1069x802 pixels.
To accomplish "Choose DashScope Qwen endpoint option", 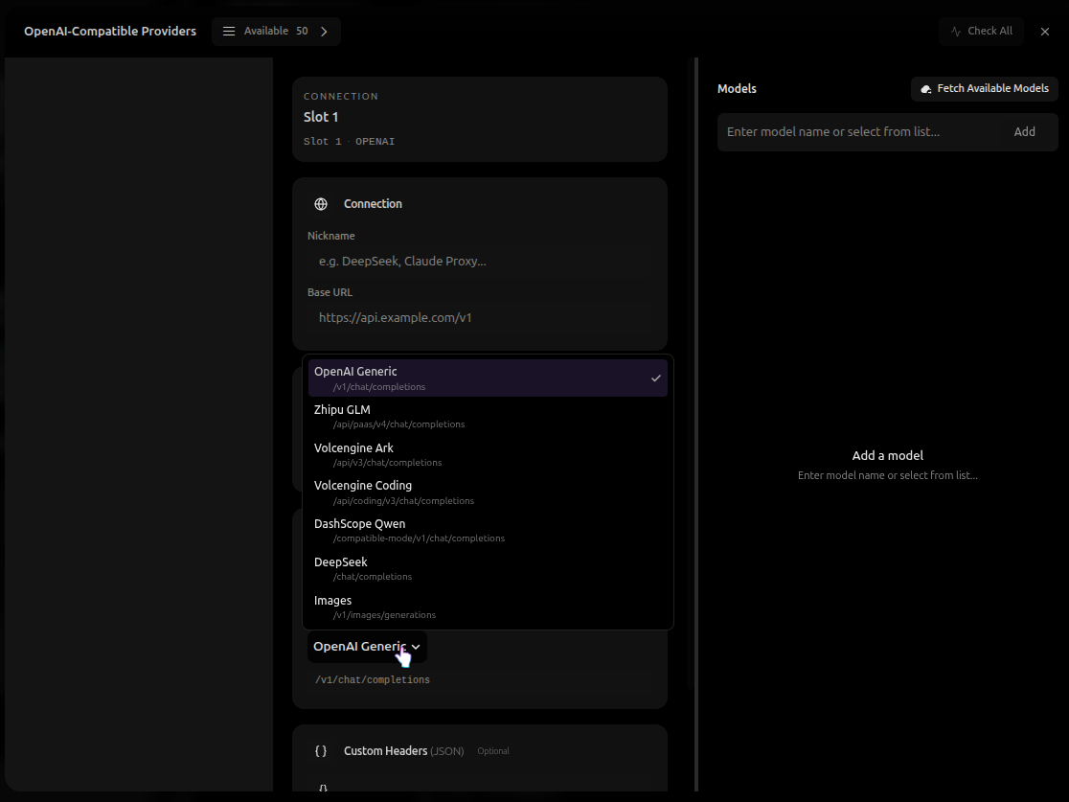I will point(488,531).
